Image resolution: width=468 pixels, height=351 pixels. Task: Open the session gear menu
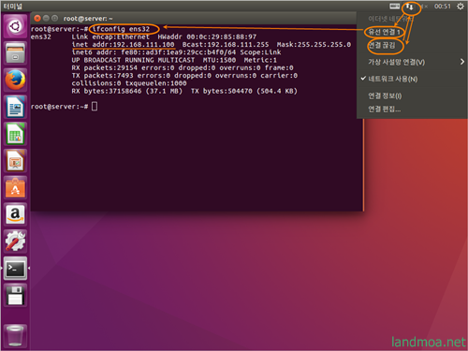(x=461, y=7)
